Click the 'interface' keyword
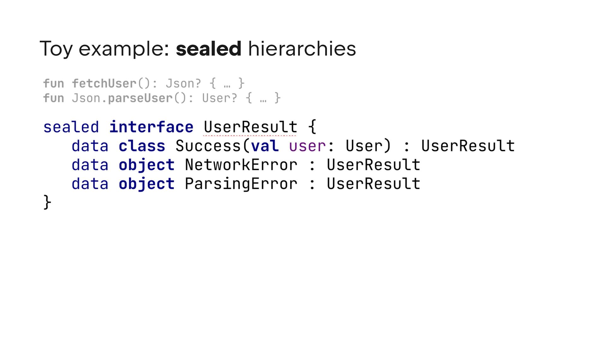 [151, 127]
